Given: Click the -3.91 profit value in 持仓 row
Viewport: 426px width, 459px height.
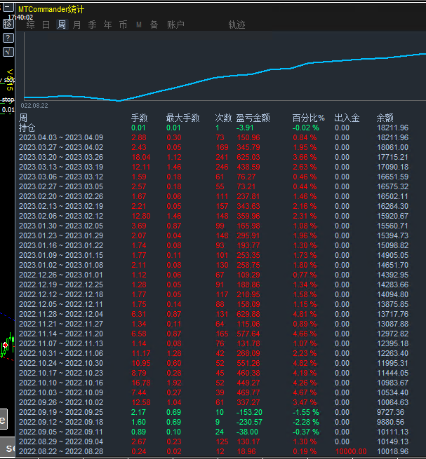Looking at the screenshot, I should pos(245,128).
